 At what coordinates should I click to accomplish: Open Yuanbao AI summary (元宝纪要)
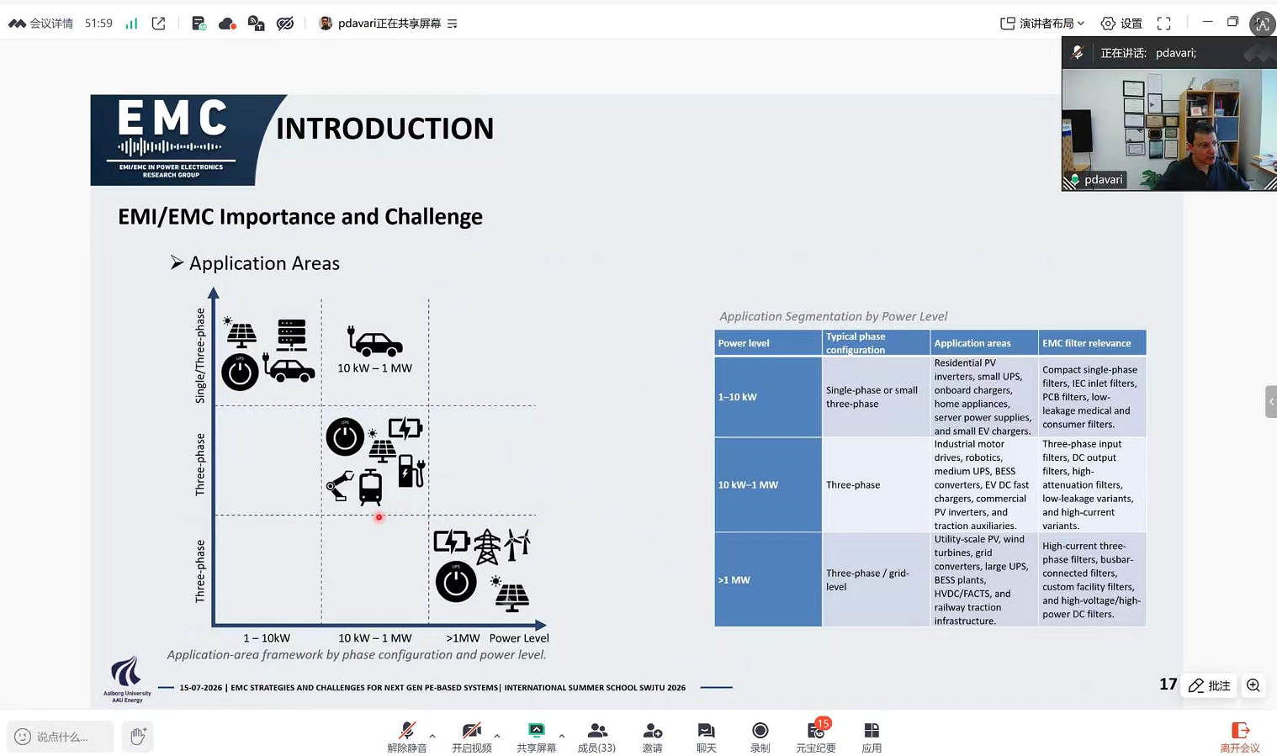(x=816, y=737)
